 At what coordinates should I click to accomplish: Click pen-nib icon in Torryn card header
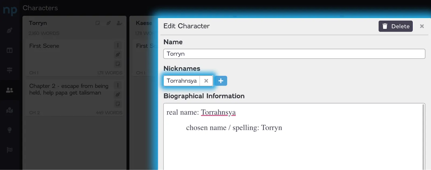(x=109, y=23)
